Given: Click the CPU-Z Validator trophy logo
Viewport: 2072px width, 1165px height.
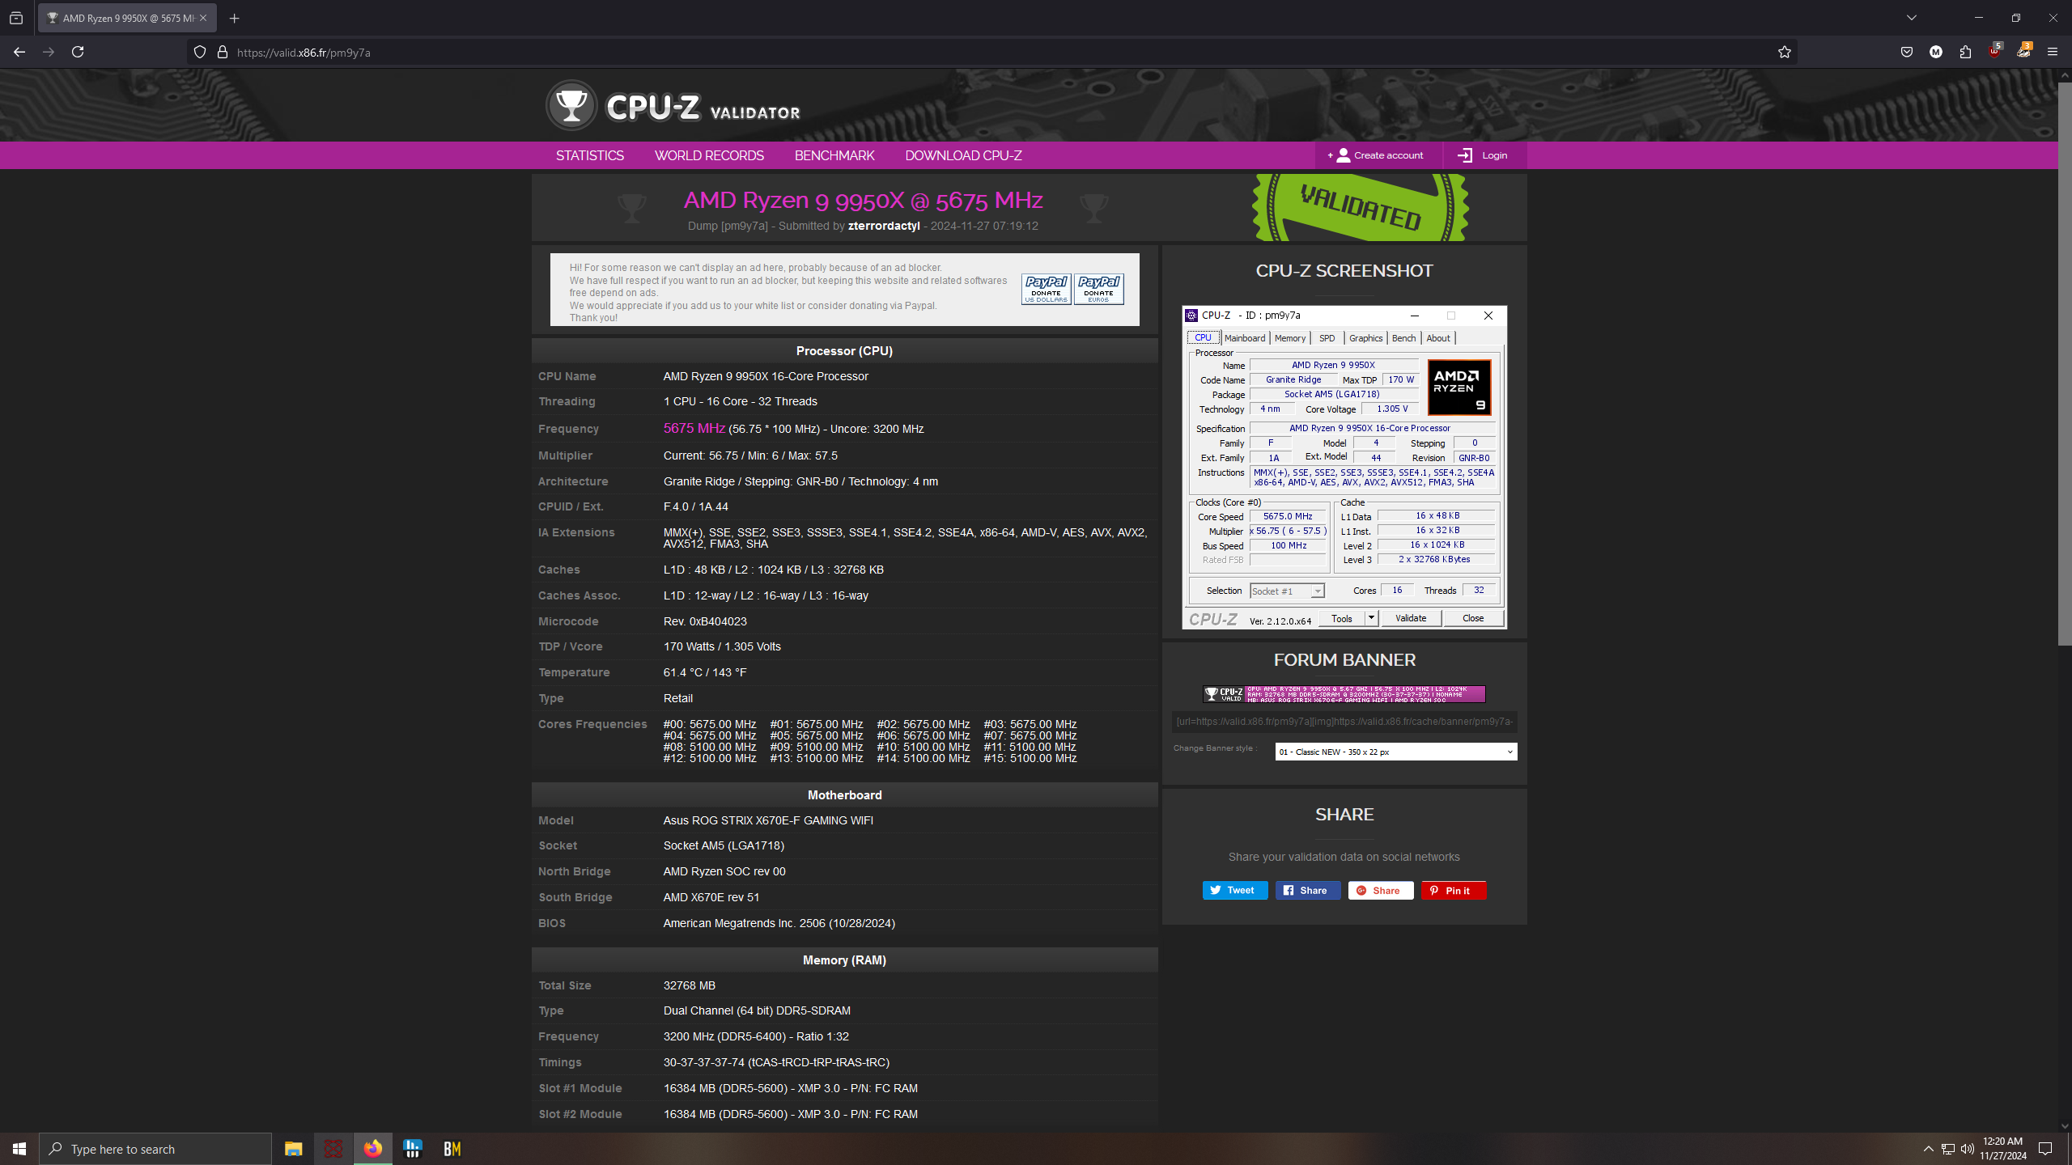Looking at the screenshot, I should click(571, 105).
